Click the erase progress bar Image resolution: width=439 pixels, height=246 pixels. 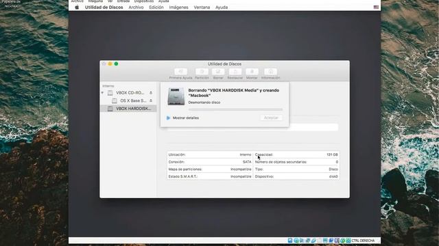click(x=235, y=109)
